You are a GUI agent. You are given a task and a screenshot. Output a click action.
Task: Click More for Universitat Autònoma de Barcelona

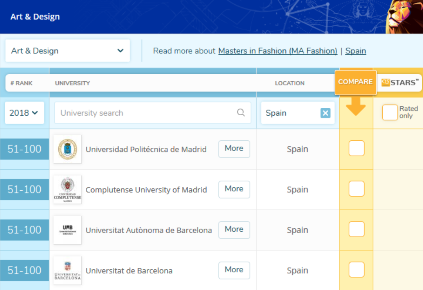tap(234, 230)
